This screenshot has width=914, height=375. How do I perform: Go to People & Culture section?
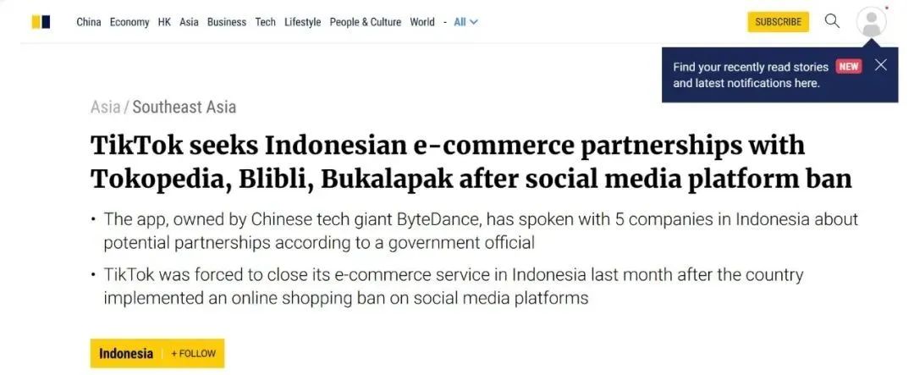(366, 22)
